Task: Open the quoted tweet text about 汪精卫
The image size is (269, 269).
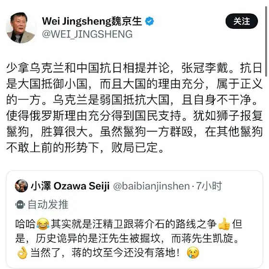Action: (x=129, y=238)
